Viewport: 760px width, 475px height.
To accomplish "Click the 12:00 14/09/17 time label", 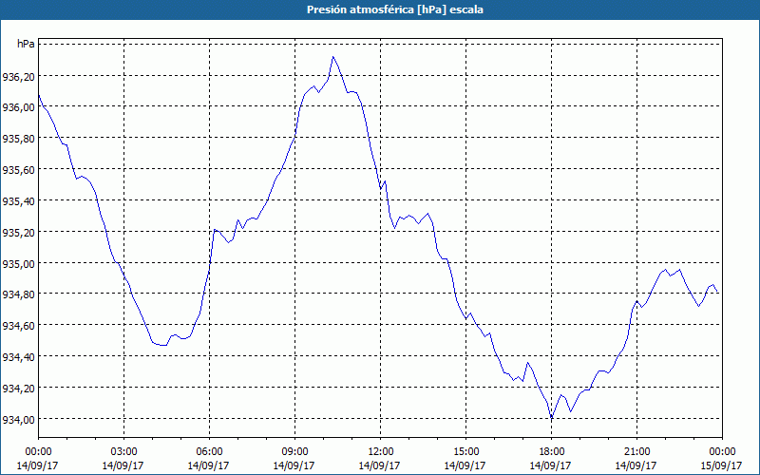I will 380,459.
